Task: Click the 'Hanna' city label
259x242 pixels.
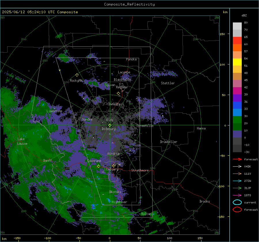Action: [x=201, y=128]
